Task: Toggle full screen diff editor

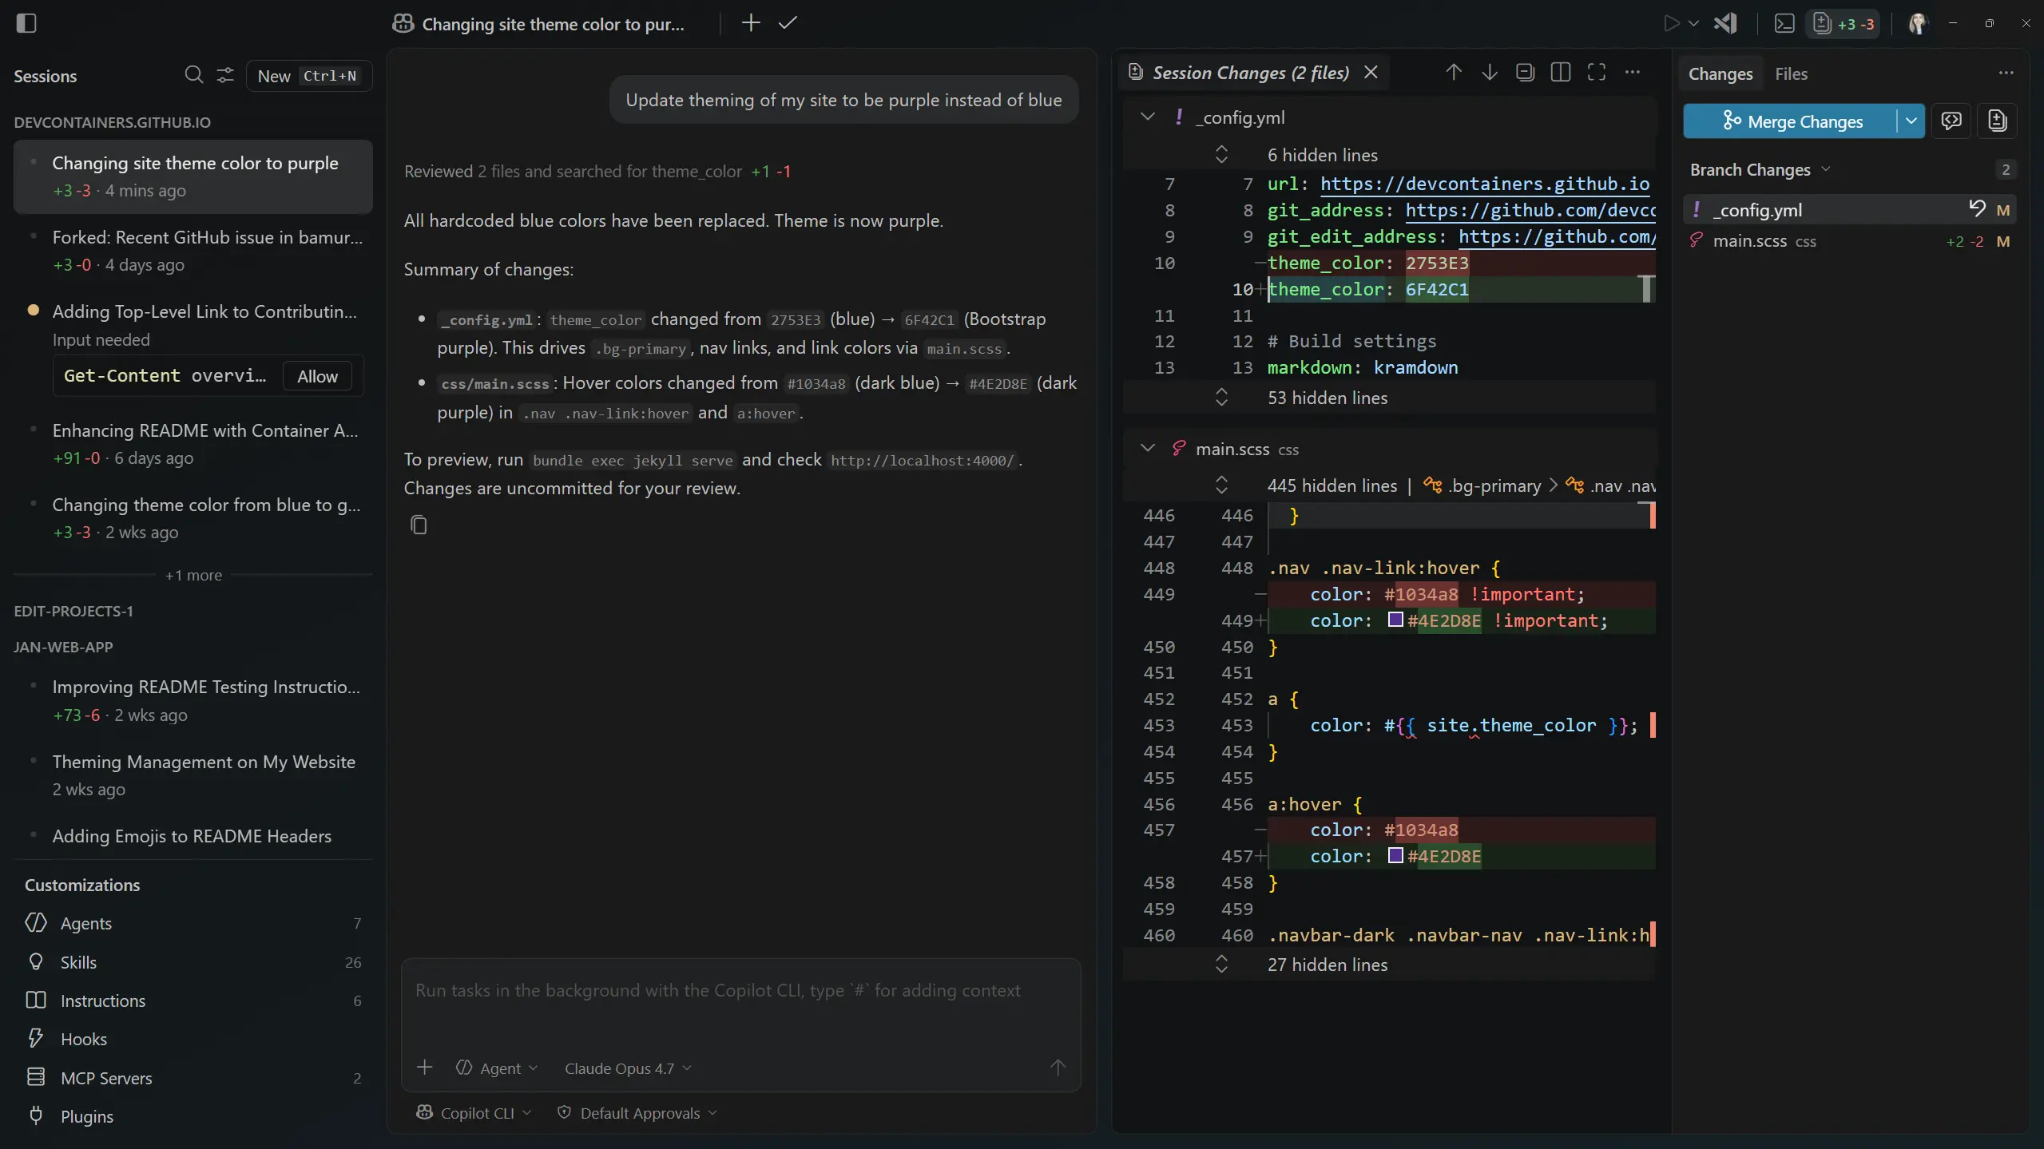Action: click(1596, 73)
